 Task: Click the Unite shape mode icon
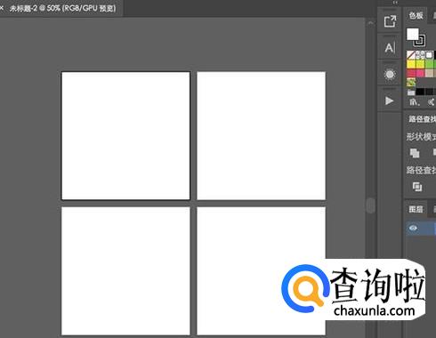(415, 153)
